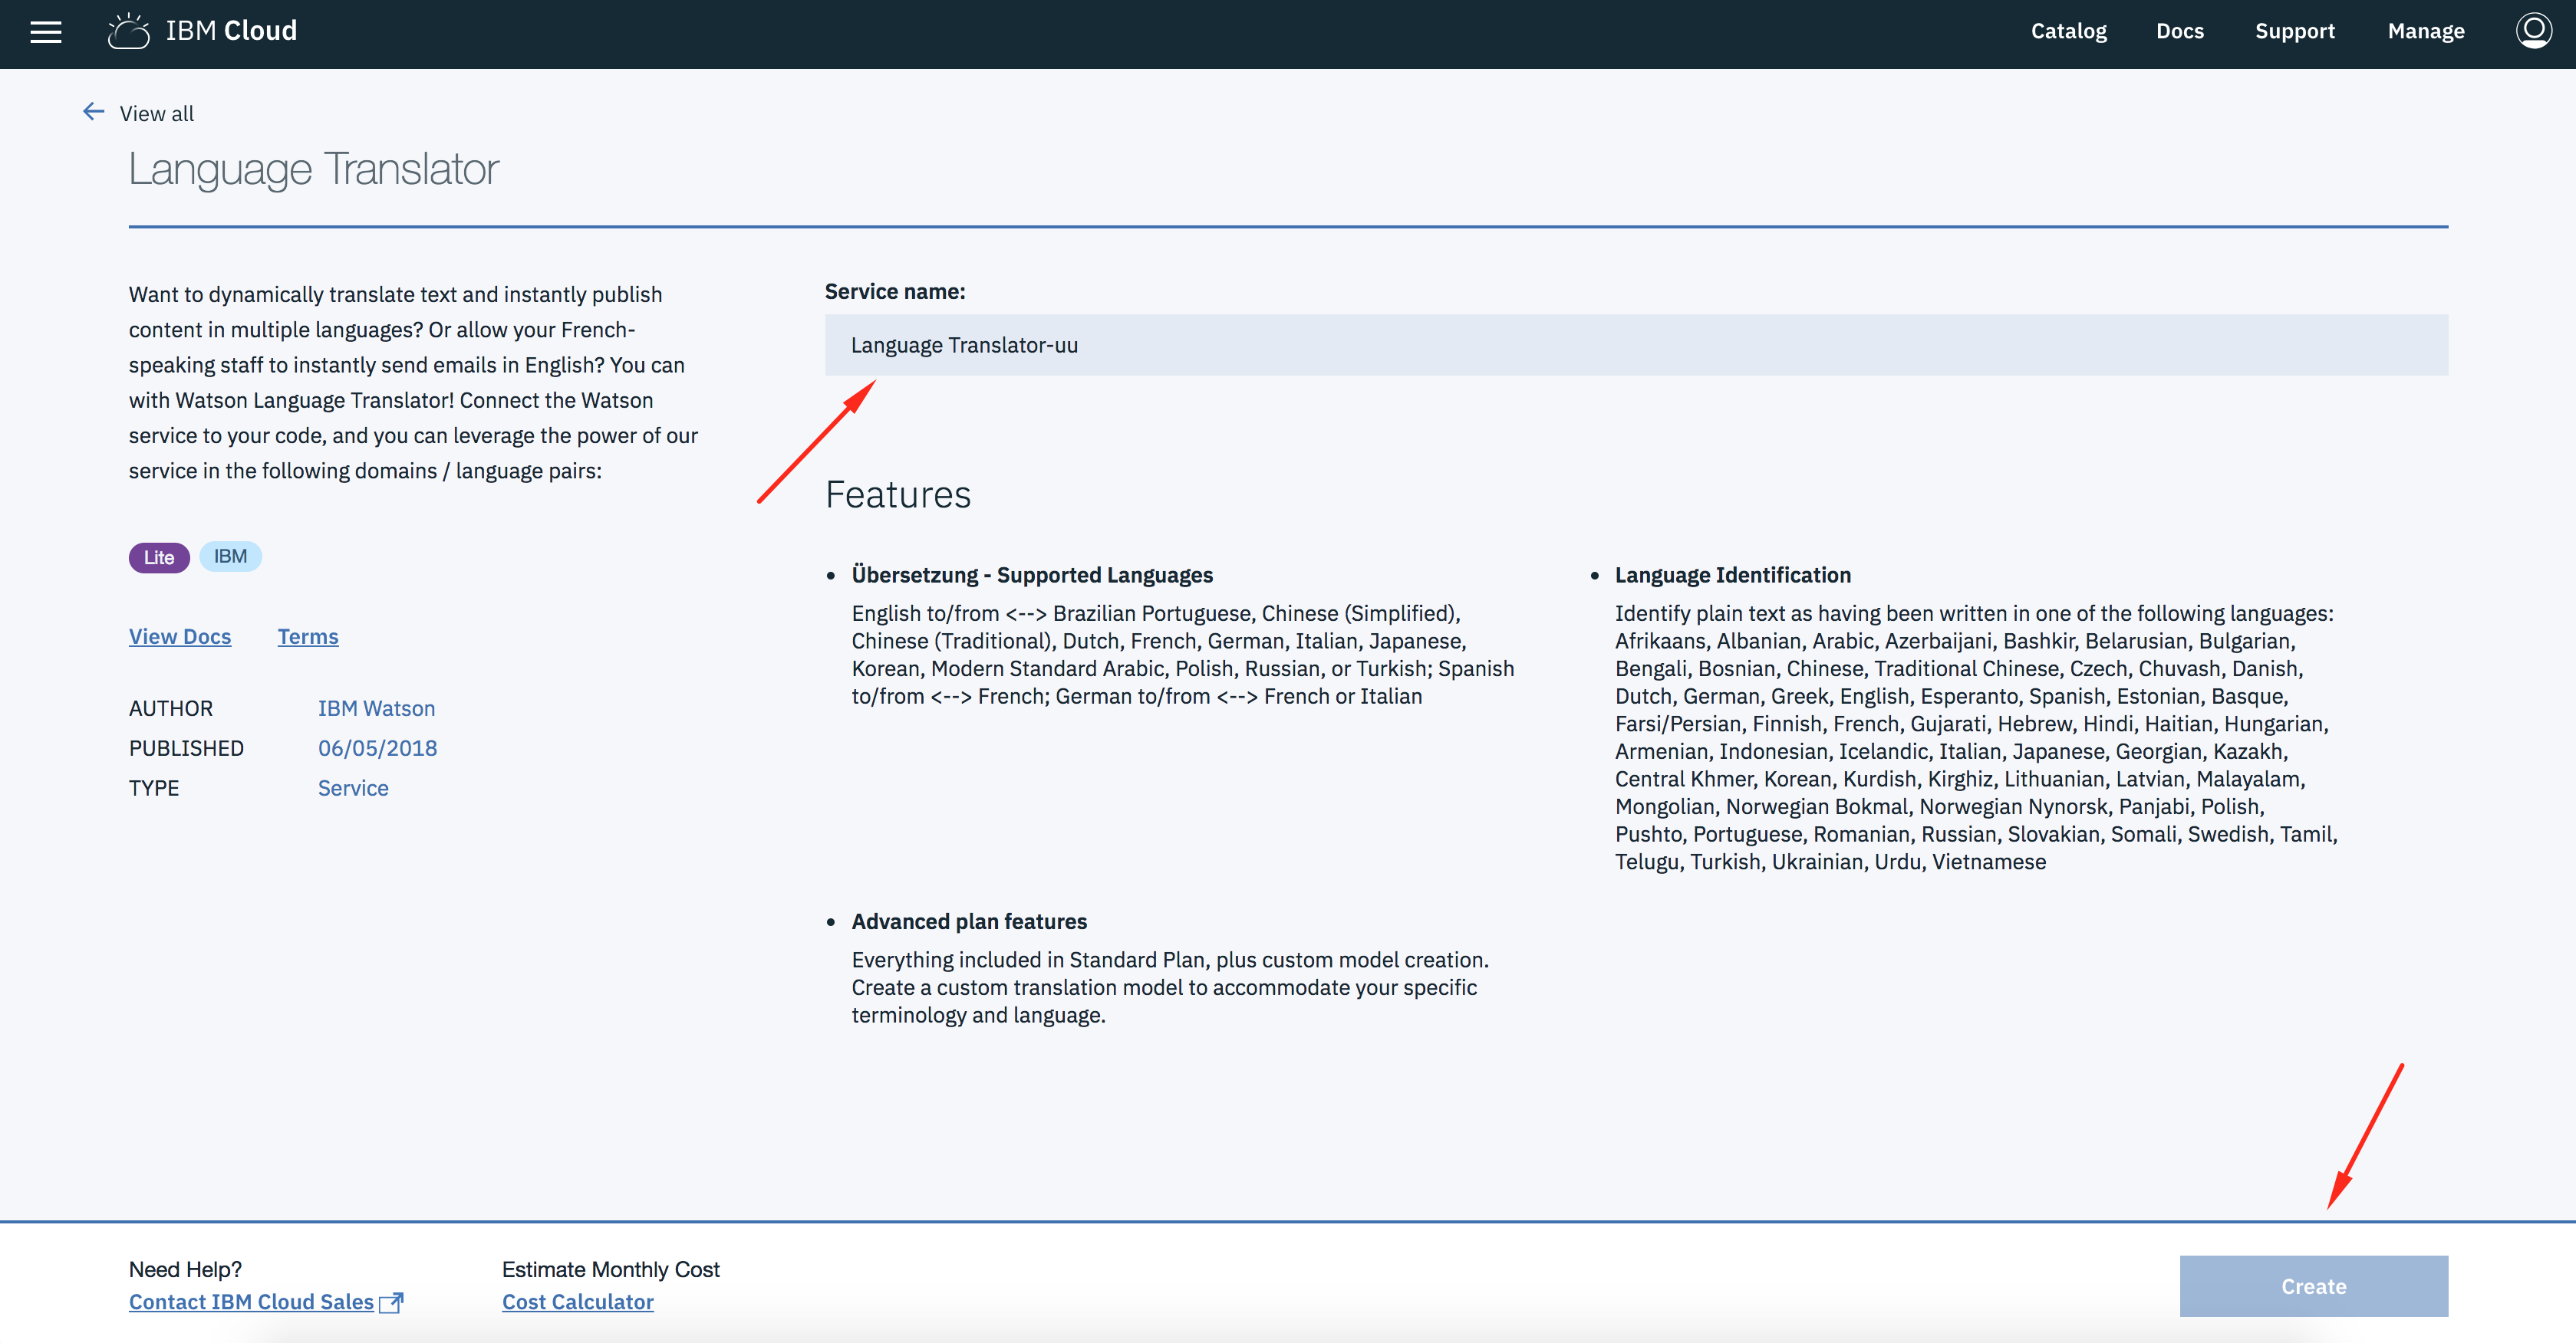Click the AUTHOR label
Image resolution: width=2576 pixels, height=1343 pixels.
(171, 708)
